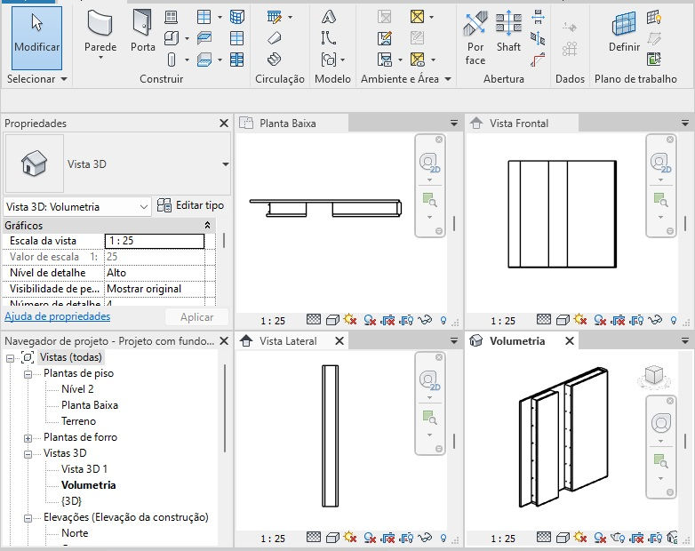Switch to the Vista Frontal view tab
Screen dimensions: 695x551
tap(522, 124)
